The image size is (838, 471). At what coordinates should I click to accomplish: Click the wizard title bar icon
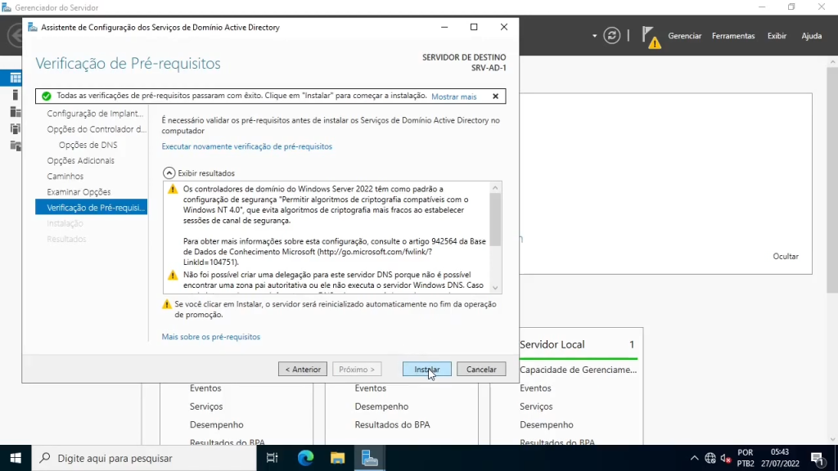(33, 27)
